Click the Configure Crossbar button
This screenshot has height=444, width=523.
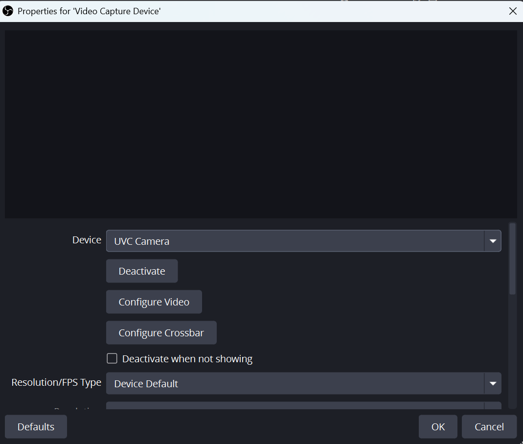pyautogui.click(x=161, y=333)
